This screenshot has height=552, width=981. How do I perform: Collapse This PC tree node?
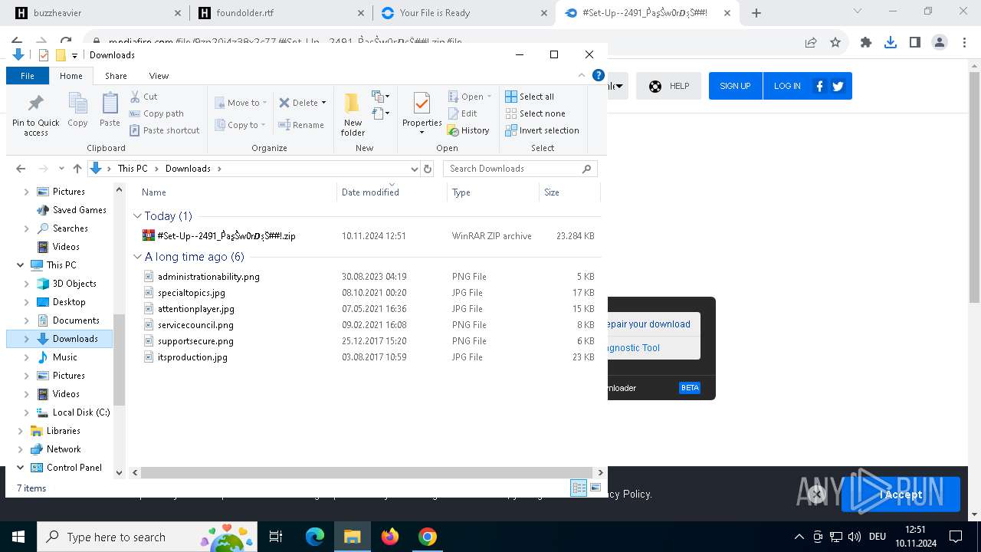tap(20, 265)
